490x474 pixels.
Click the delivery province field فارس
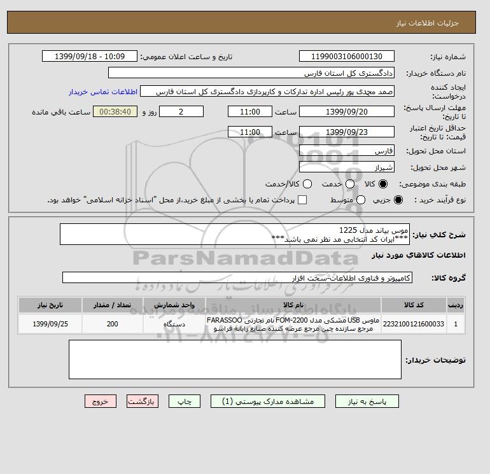coord(347,151)
